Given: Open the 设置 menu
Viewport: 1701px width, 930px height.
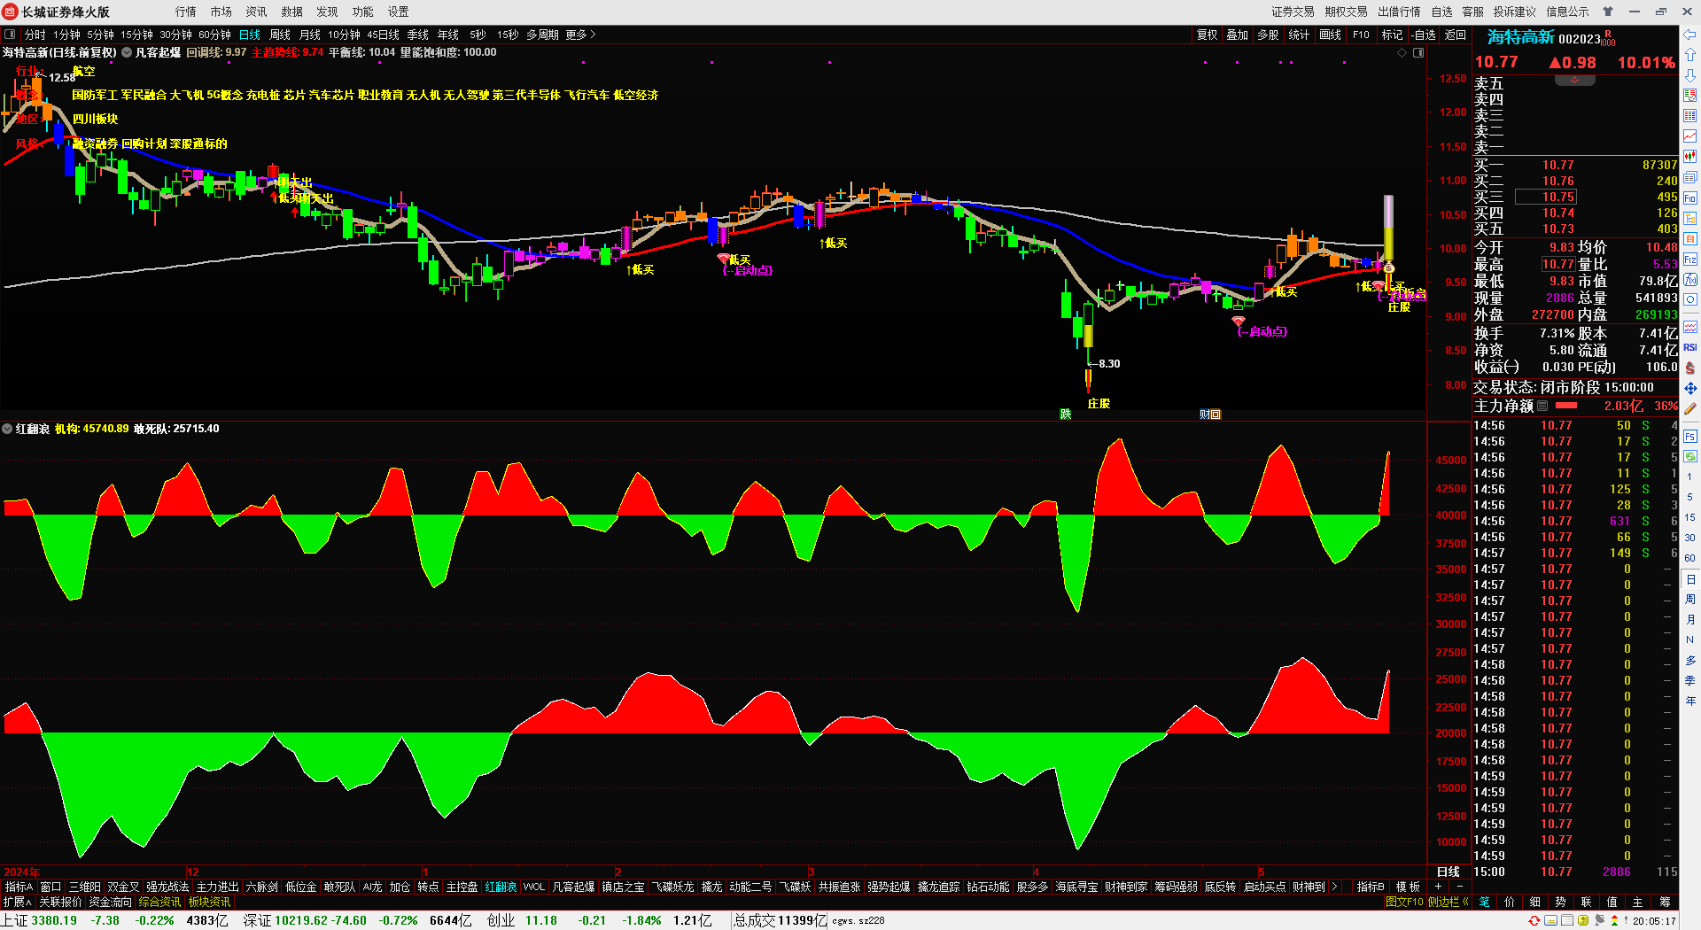Looking at the screenshot, I should pyautogui.click(x=398, y=12).
